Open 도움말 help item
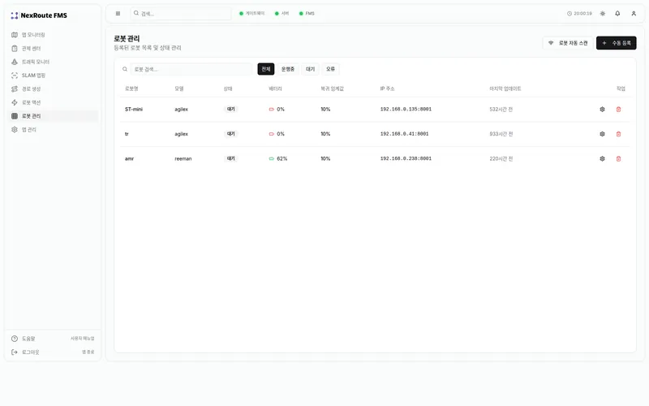The image size is (649, 406). (53, 339)
